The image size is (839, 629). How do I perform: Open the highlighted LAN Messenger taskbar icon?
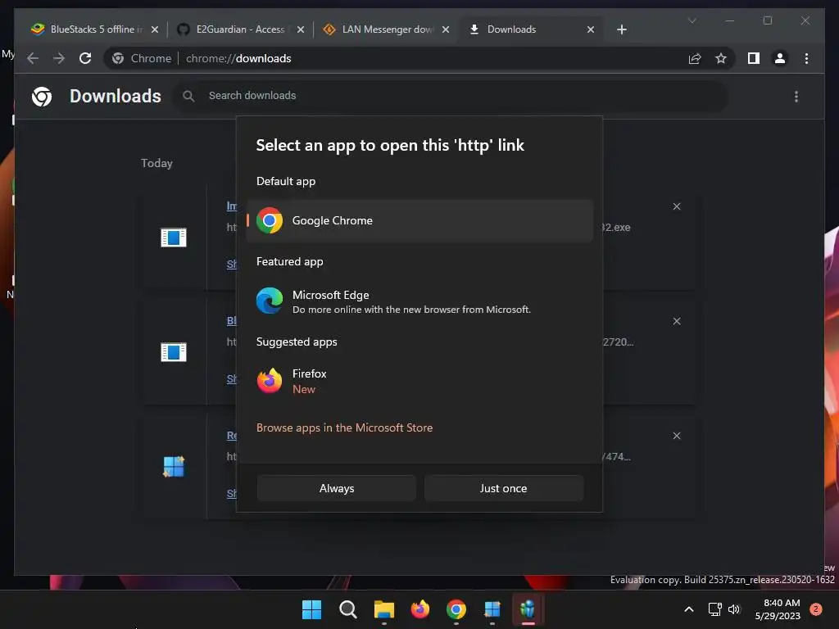528,609
